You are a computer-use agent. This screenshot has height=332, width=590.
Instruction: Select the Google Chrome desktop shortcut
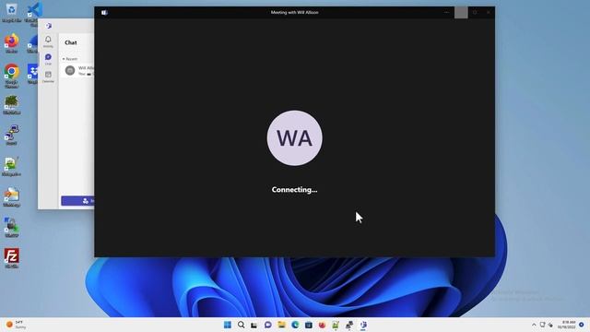point(11,76)
